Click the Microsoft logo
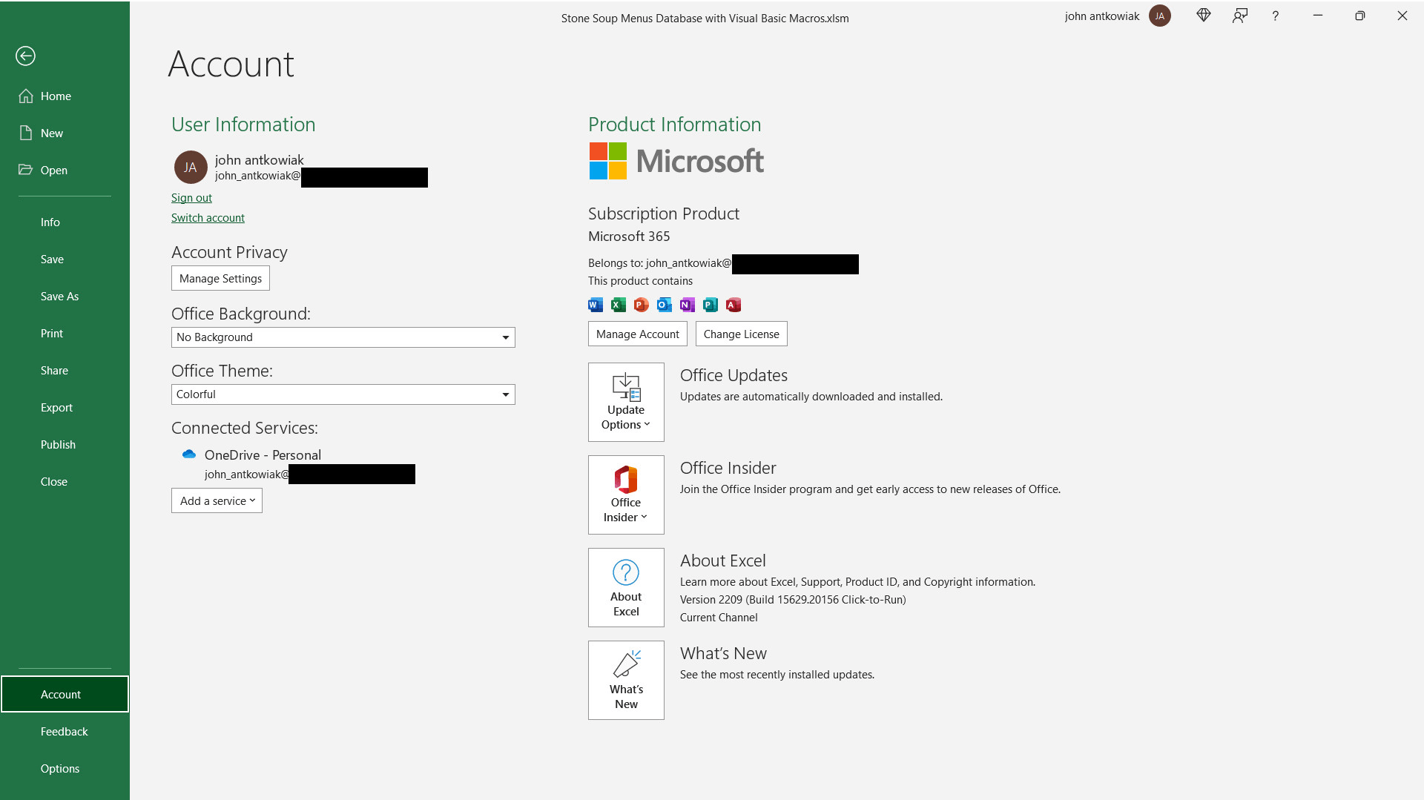 (x=676, y=161)
